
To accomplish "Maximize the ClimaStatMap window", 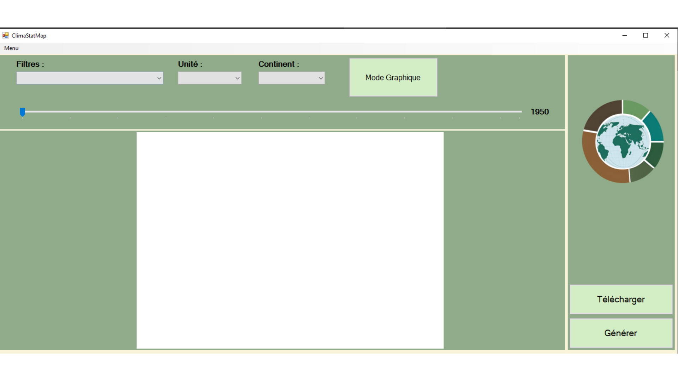I will [x=646, y=35].
